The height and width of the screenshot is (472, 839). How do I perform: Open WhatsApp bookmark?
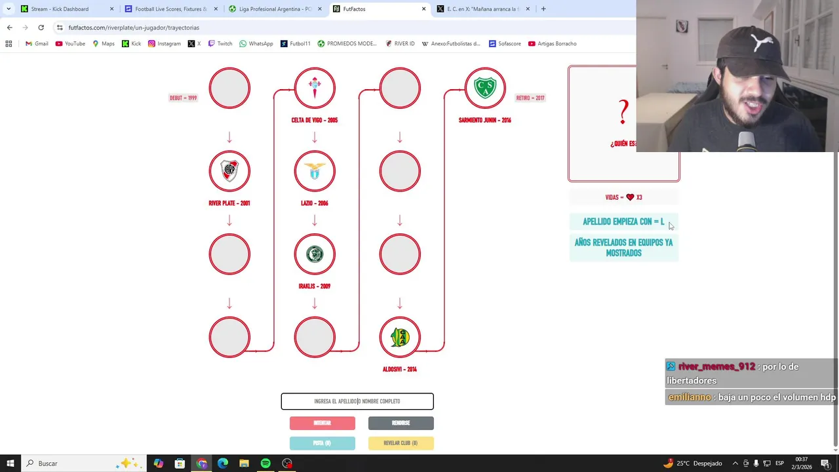[256, 44]
